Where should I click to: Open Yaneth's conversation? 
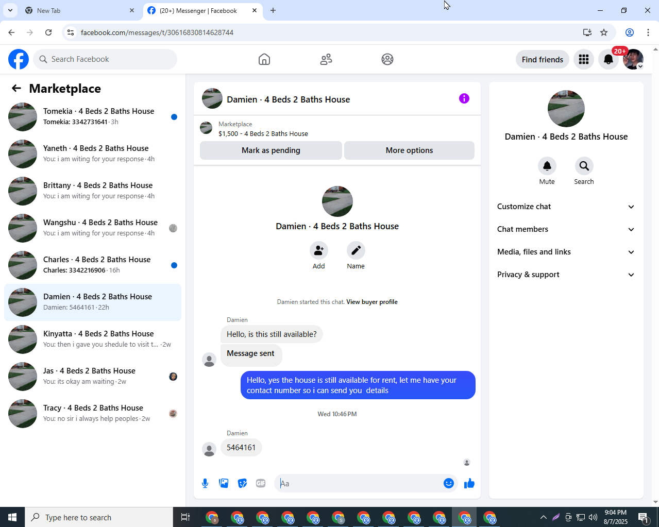(x=93, y=154)
